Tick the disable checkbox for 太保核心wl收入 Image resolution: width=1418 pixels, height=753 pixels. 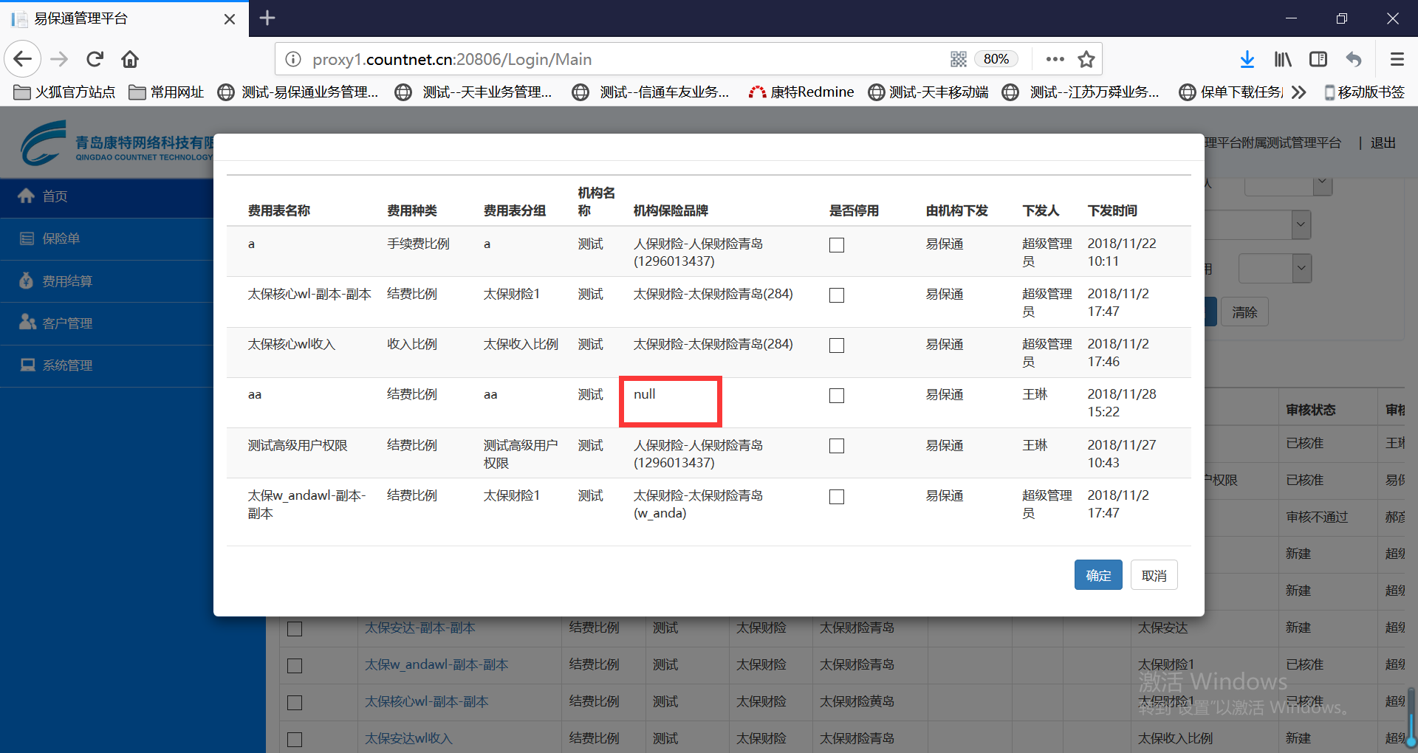[836, 345]
